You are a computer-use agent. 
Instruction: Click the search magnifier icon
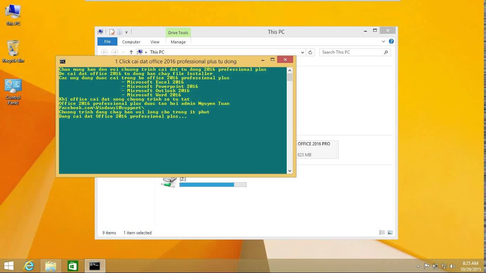386,52
